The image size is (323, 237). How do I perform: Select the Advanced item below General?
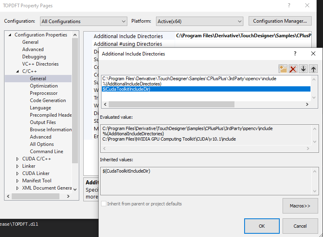coord(33,49)
